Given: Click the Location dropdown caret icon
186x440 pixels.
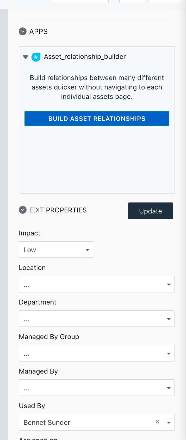Looking at the screenshot, I should (169, 284).
